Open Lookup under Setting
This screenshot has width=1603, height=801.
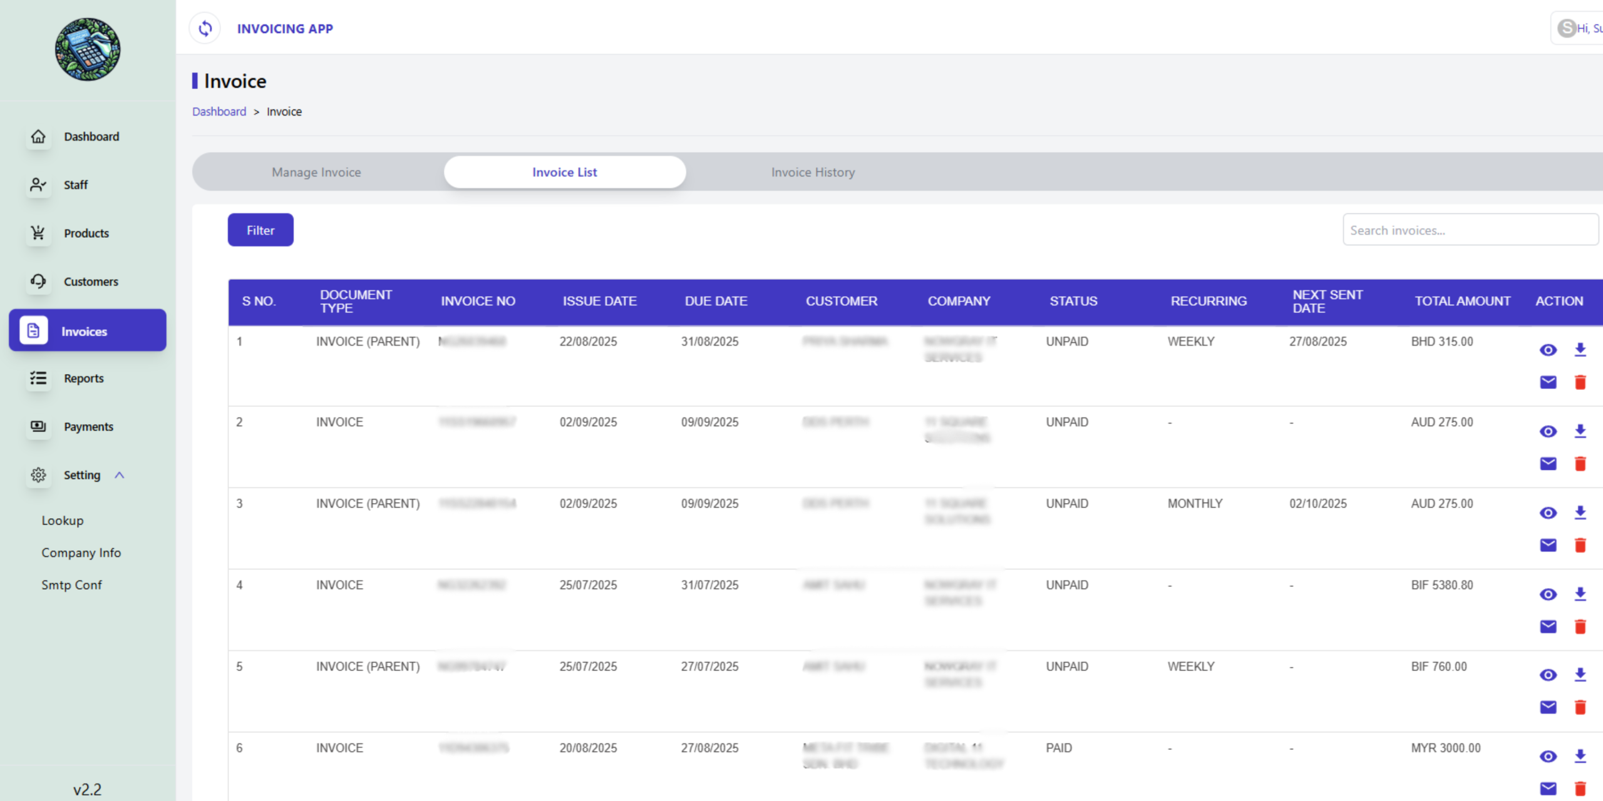[x=63, y=521]
